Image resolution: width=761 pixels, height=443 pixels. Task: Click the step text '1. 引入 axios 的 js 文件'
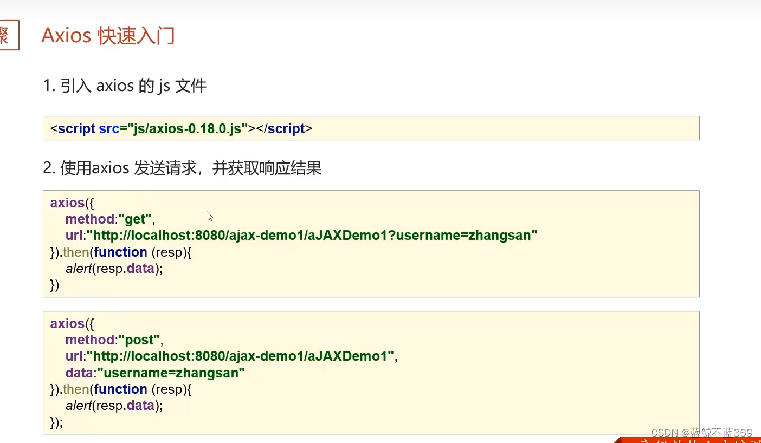(125, 86)
